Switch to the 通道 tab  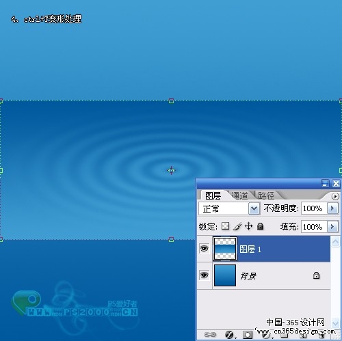click(x=239, y=195)
